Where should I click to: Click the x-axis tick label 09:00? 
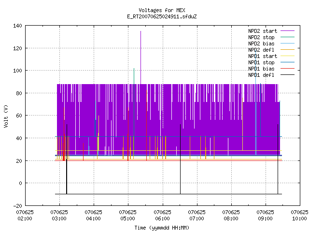(x=265, y=218)
